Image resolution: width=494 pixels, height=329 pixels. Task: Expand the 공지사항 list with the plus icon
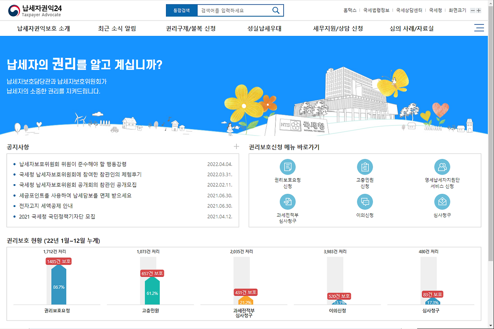237,146
